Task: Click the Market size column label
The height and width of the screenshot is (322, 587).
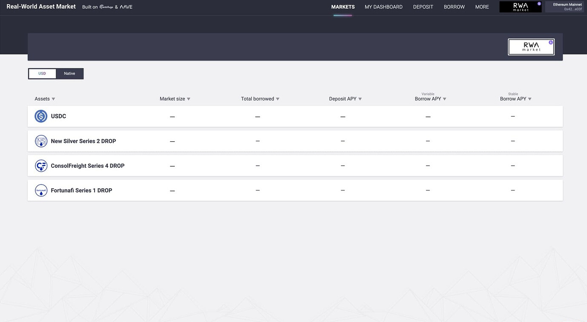Action: [172, 99]
